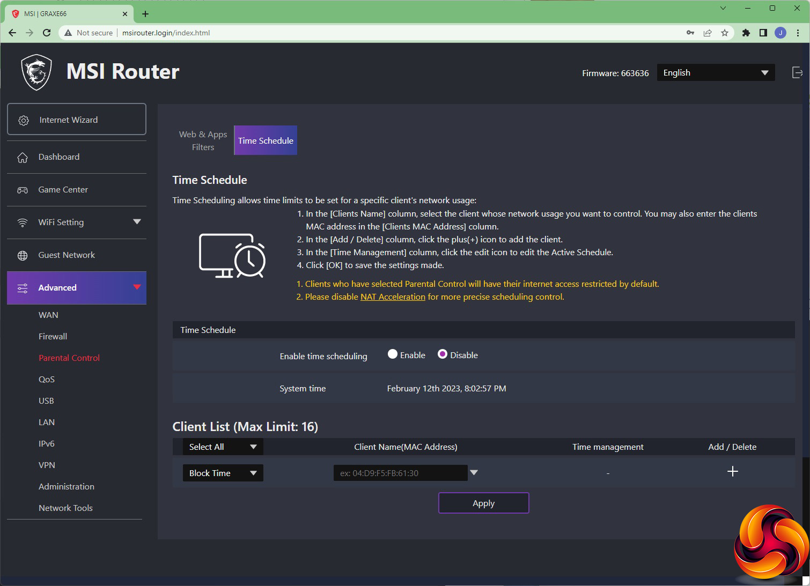The image size is (810, 586).
Task: Reload the router page
Action: tap(47, 33)
